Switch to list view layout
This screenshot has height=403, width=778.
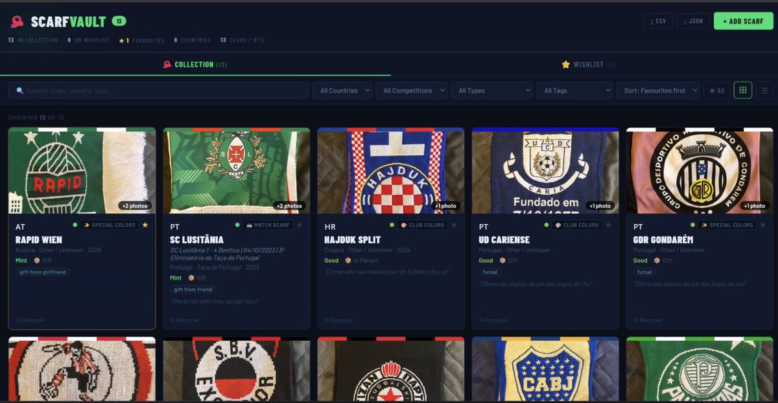click(x=765, y=91)
